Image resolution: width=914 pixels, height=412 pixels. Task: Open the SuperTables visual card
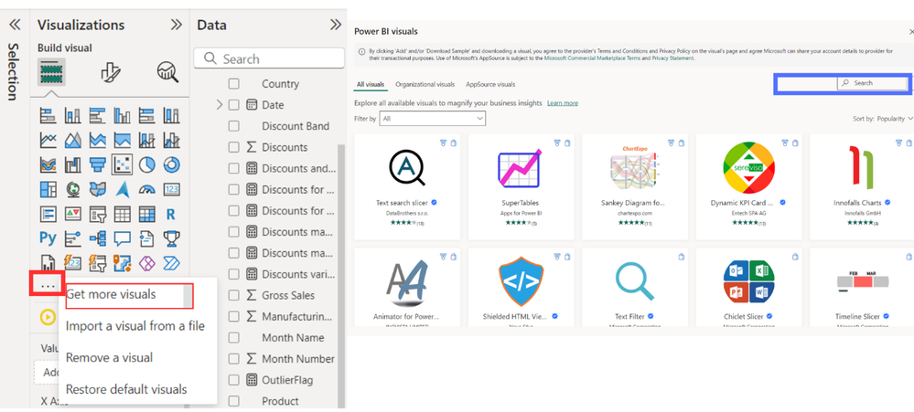521,186
